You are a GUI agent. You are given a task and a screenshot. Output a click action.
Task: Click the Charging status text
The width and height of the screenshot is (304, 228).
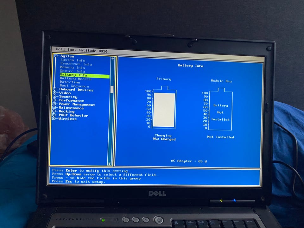click(163, 135)
